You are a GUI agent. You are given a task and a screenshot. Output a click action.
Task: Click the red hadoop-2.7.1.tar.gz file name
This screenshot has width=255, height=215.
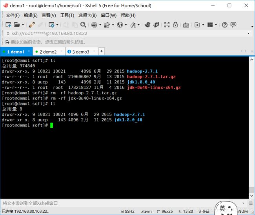(x=151, y=77)
